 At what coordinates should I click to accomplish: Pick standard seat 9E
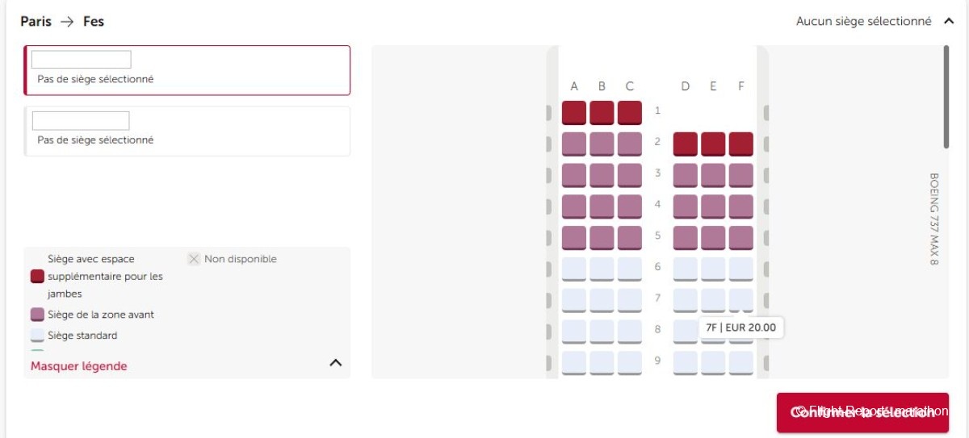coord(713,362)
